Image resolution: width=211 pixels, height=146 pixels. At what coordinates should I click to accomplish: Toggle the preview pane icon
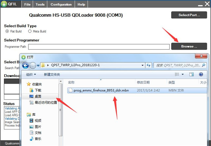(x=192, y=74)
